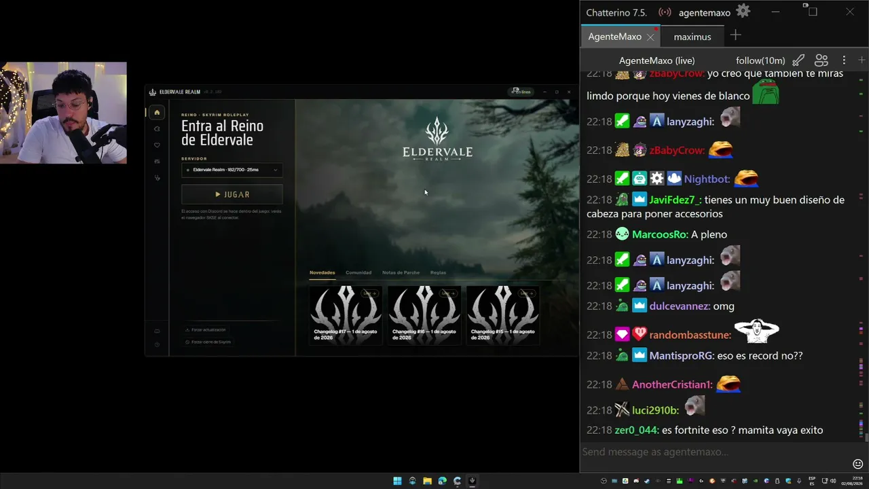Open the three-dot split menu

coord(844,60)
